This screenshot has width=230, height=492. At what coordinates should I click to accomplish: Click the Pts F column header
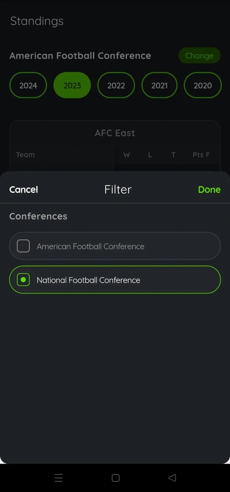(201, 155)
